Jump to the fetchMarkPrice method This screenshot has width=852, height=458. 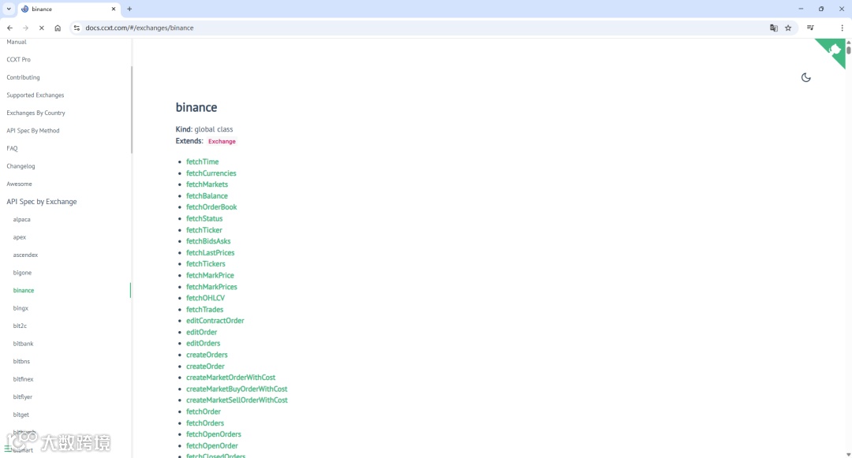click(211, 275)
